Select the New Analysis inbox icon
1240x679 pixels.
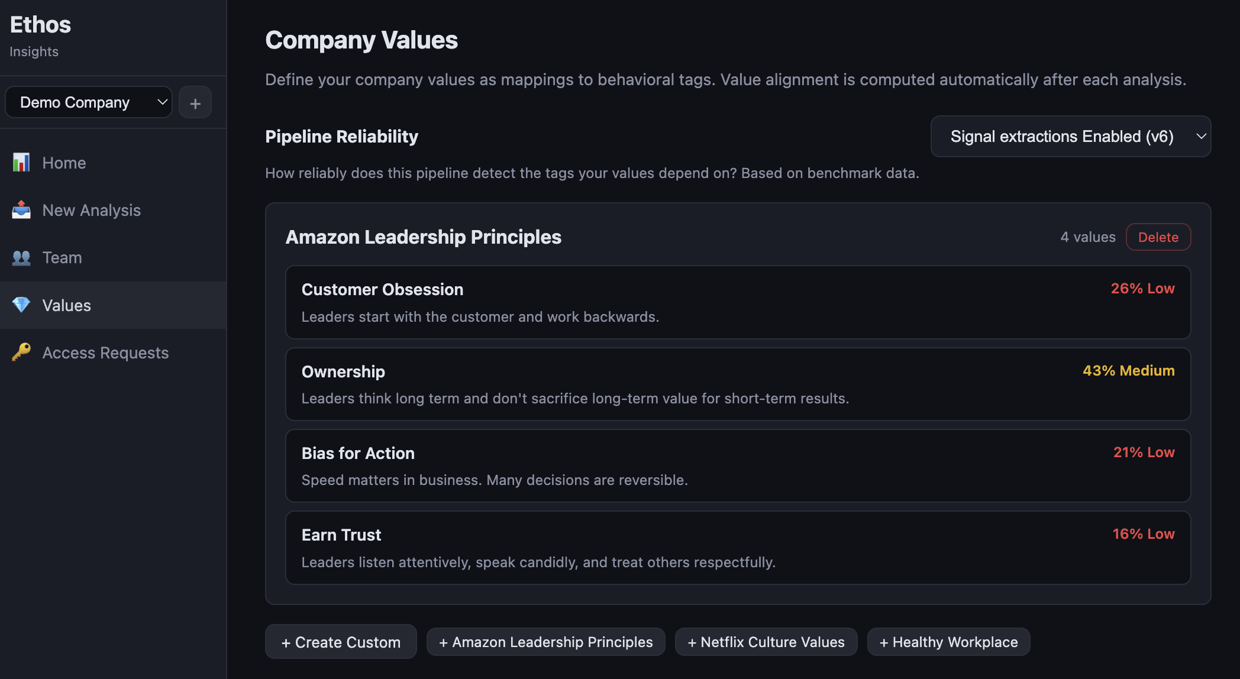21,210
